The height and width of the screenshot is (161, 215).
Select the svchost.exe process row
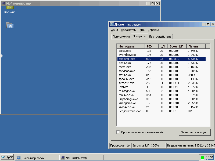(x=162, y=83)
